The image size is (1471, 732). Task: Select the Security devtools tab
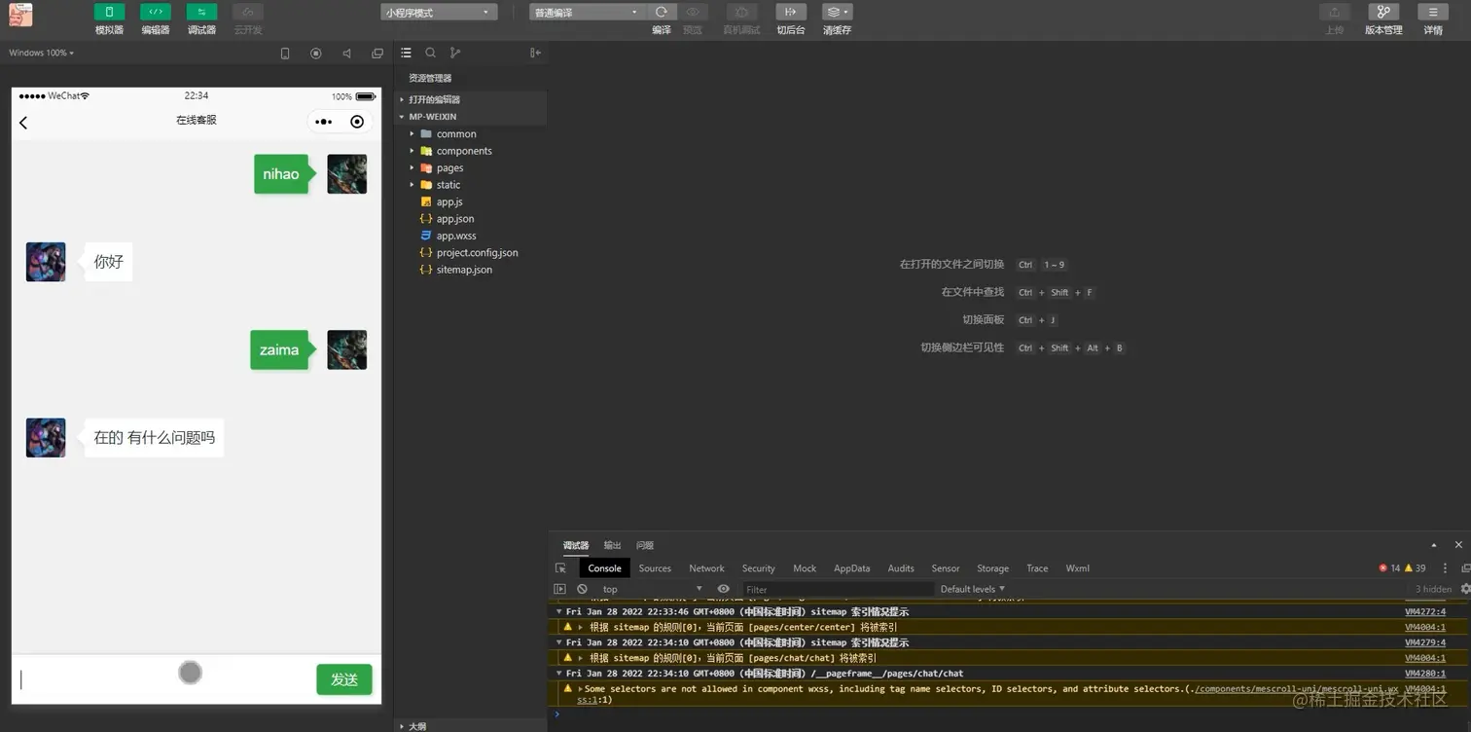(759, 568)
